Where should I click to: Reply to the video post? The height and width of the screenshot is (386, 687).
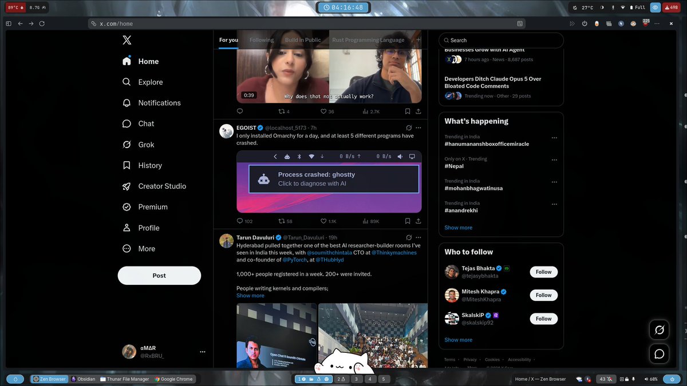tap(240, 112)
